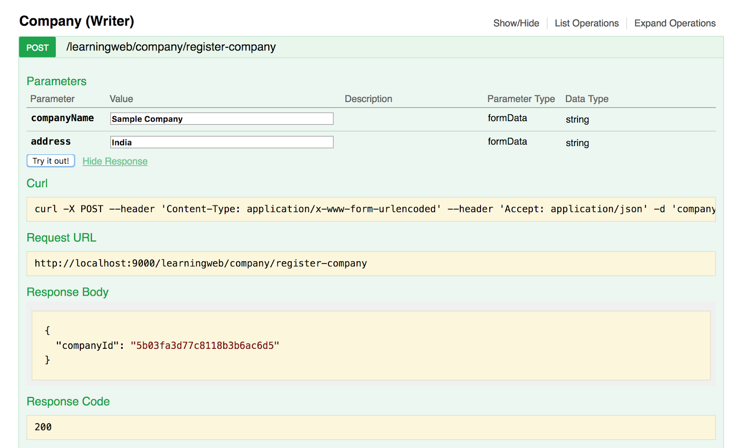Click the green POST method badge
735x448 pixels.
point(37,47)
